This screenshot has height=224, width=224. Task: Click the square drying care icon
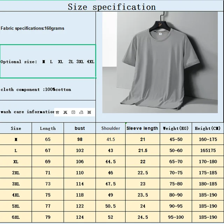pyautogui.click(x=73, y=112)
